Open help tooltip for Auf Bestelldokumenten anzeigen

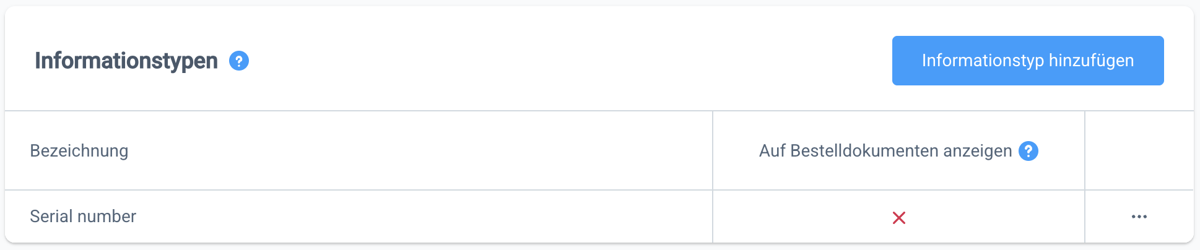1028,151
